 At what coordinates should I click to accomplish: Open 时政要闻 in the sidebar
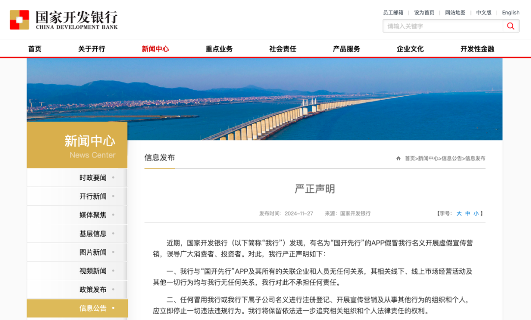[x=93, y=178]
